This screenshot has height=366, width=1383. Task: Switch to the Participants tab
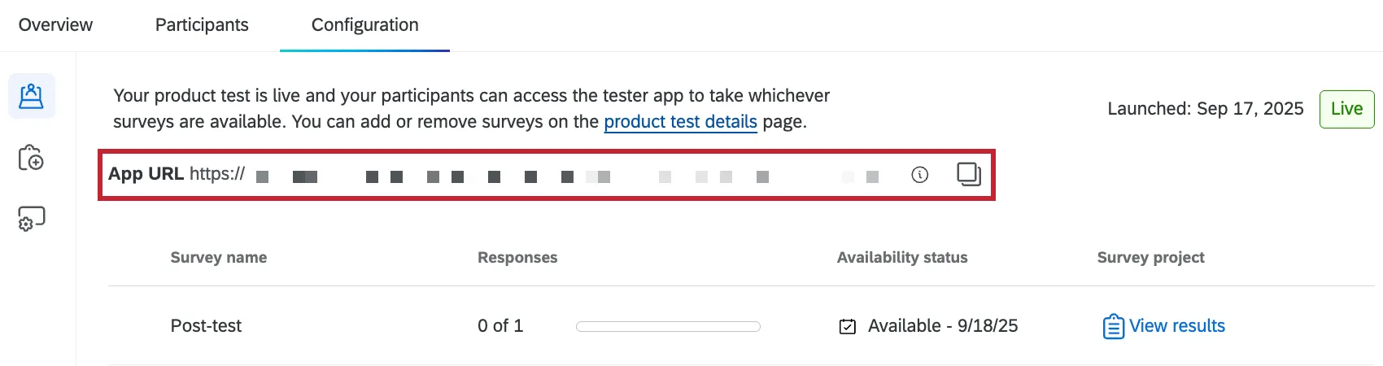202,25
